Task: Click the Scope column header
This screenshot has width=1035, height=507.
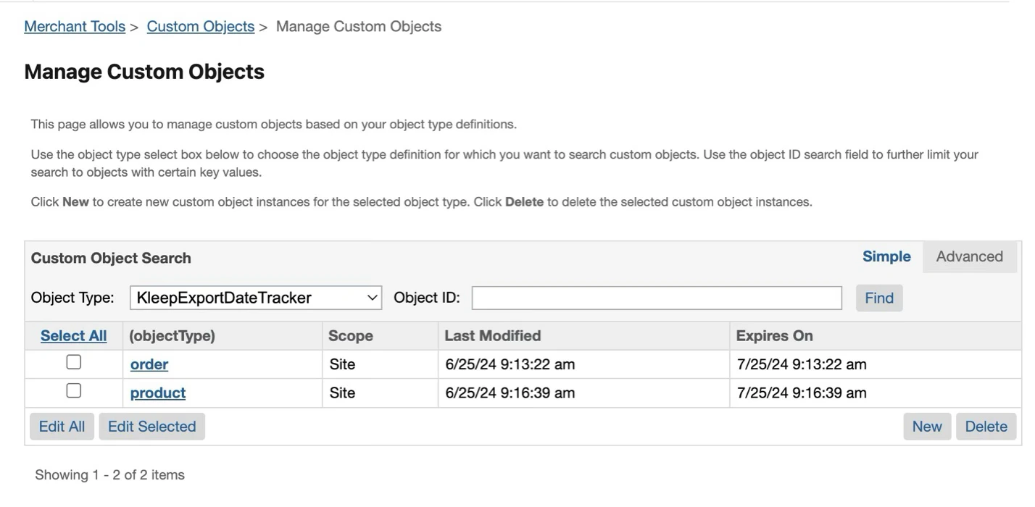Action: 350,336
